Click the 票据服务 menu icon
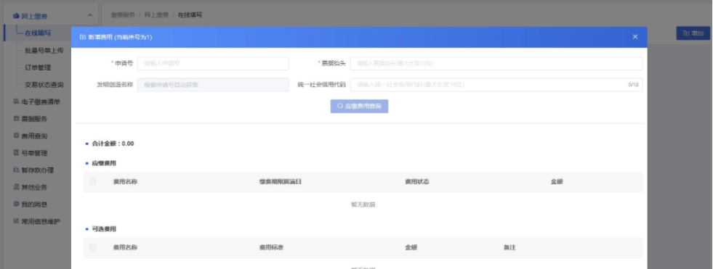Viewport: 713px width, 269px height. click(x=16, y=118)
